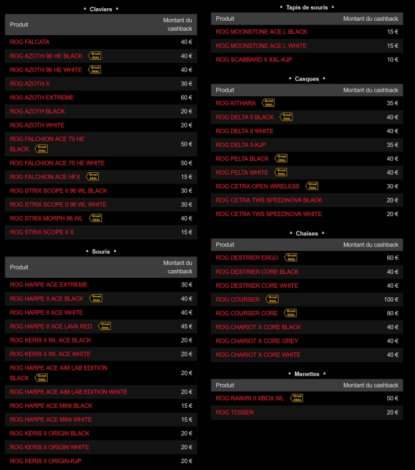Open the ROG TESSEN product link
The width and height of the screenshot is (415, 470).
[235, 412]
